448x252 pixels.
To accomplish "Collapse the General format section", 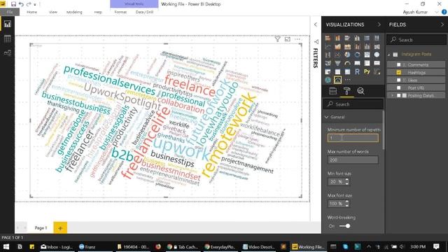I will pyautogui.click(x=327, y=117).
